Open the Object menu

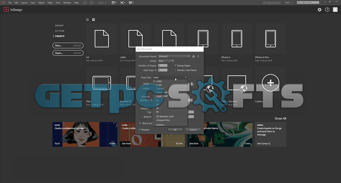click(41, 3)
